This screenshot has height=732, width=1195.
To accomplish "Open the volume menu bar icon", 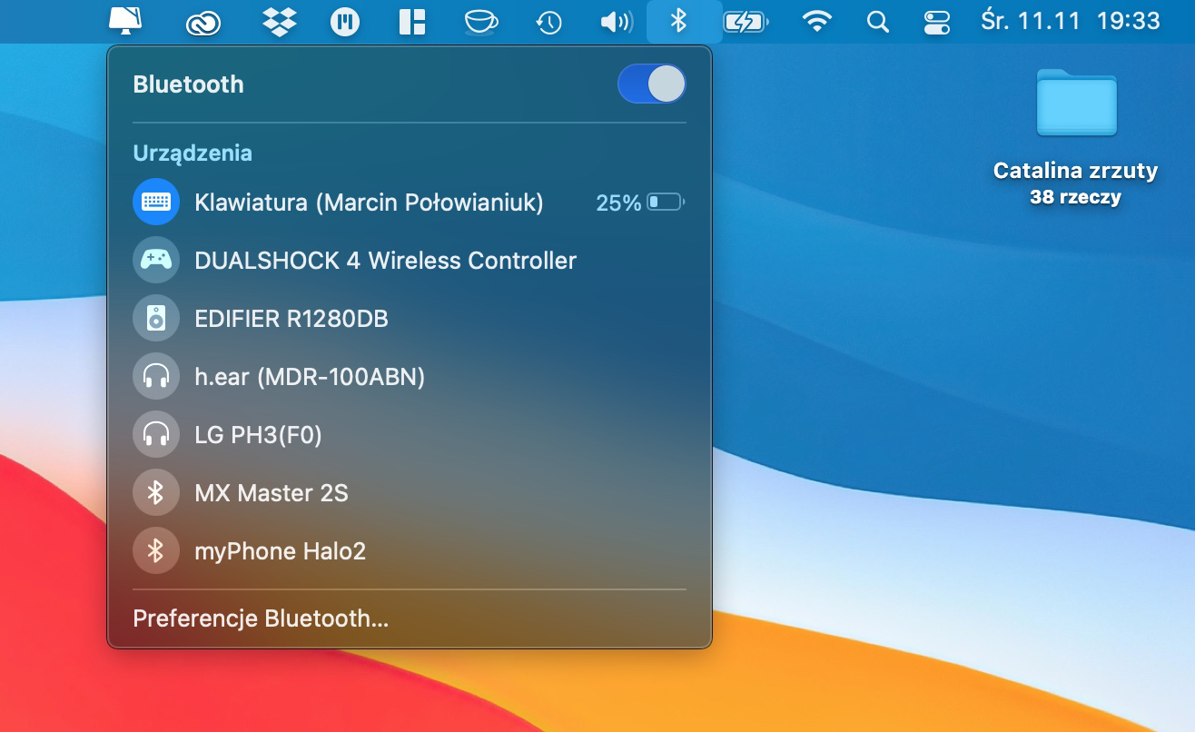I will point(617,22).
